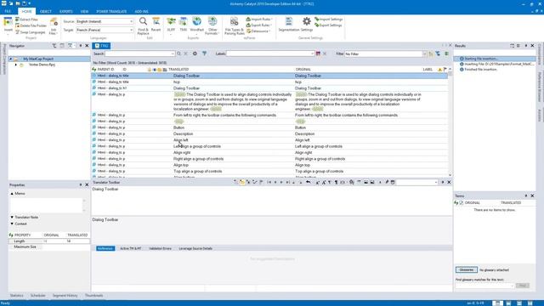Image resolution: width=544 pixels, height=306 pixels.
Task: Click Import Settings in the ribbon
Action: point(329,19)
